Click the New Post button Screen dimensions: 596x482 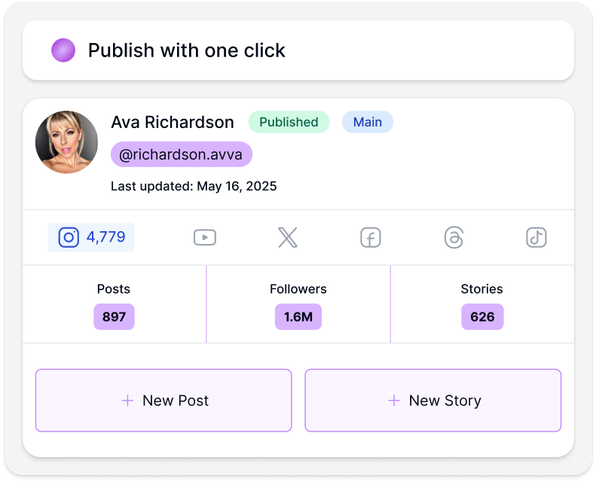[164, 401]
